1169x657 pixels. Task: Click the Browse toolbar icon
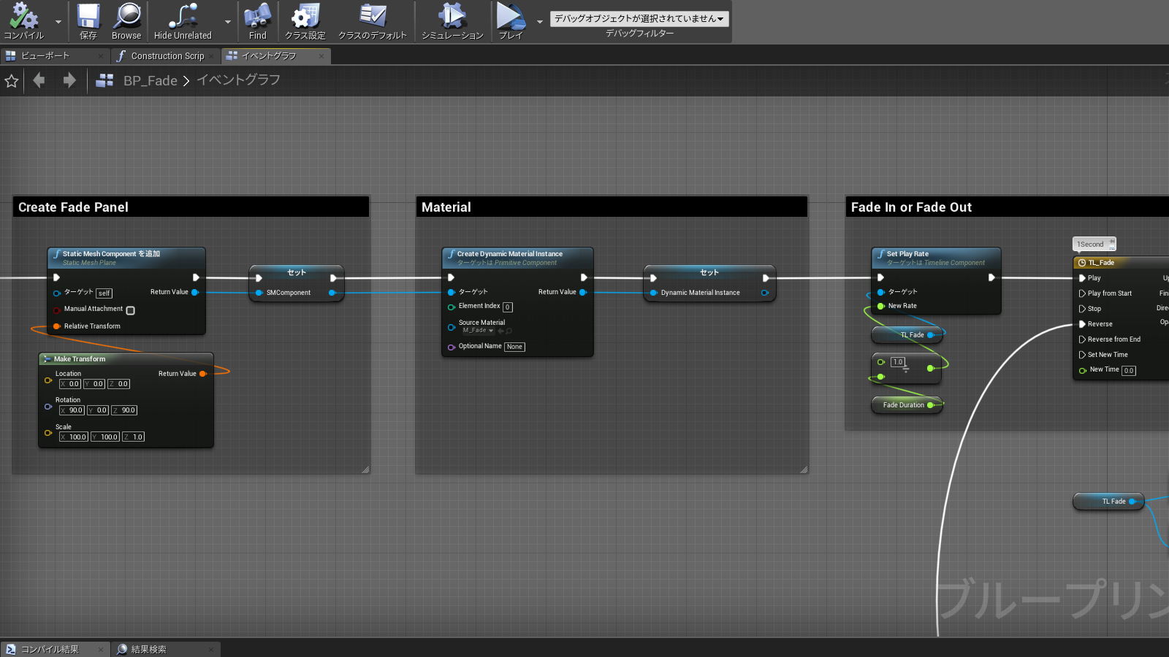coord(127,16)
